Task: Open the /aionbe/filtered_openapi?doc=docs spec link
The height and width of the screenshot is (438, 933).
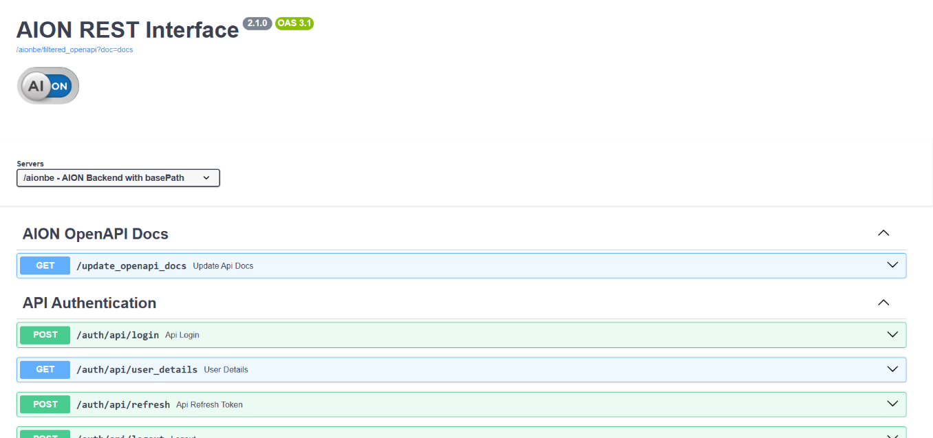Action: 74,50
